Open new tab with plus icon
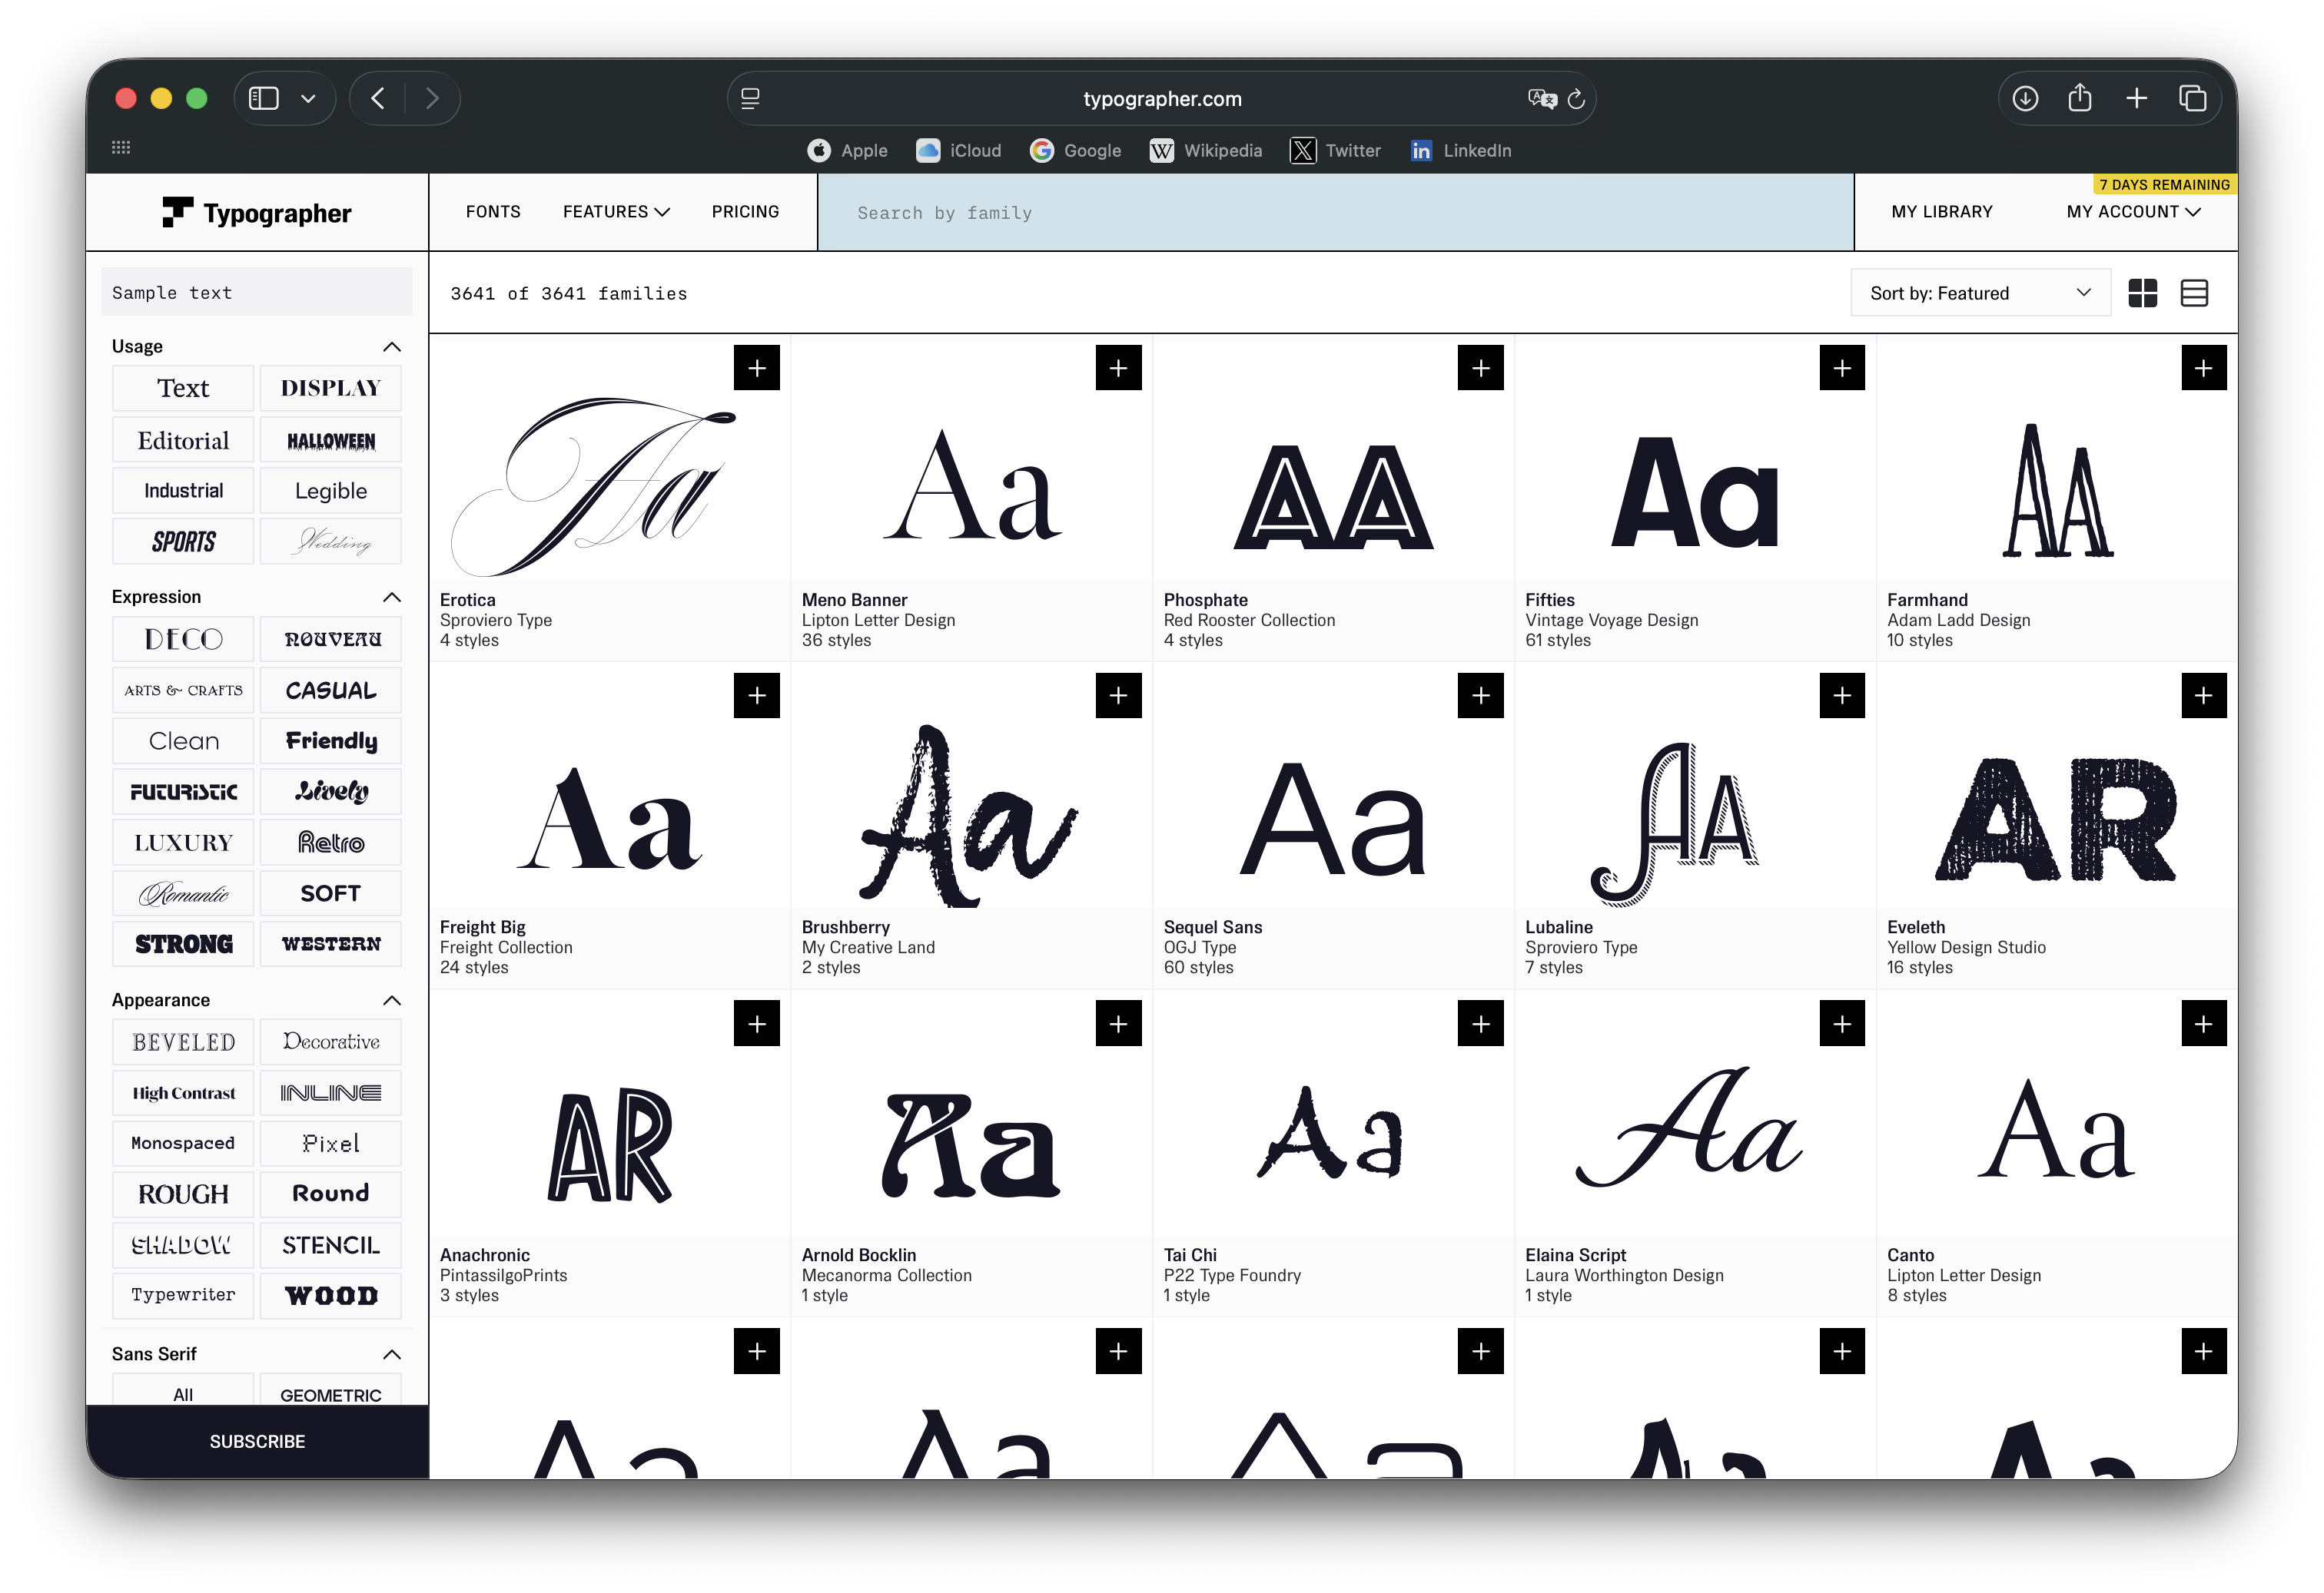This screenshot has width=2324, height=1593. click(x=2136, y=98)
